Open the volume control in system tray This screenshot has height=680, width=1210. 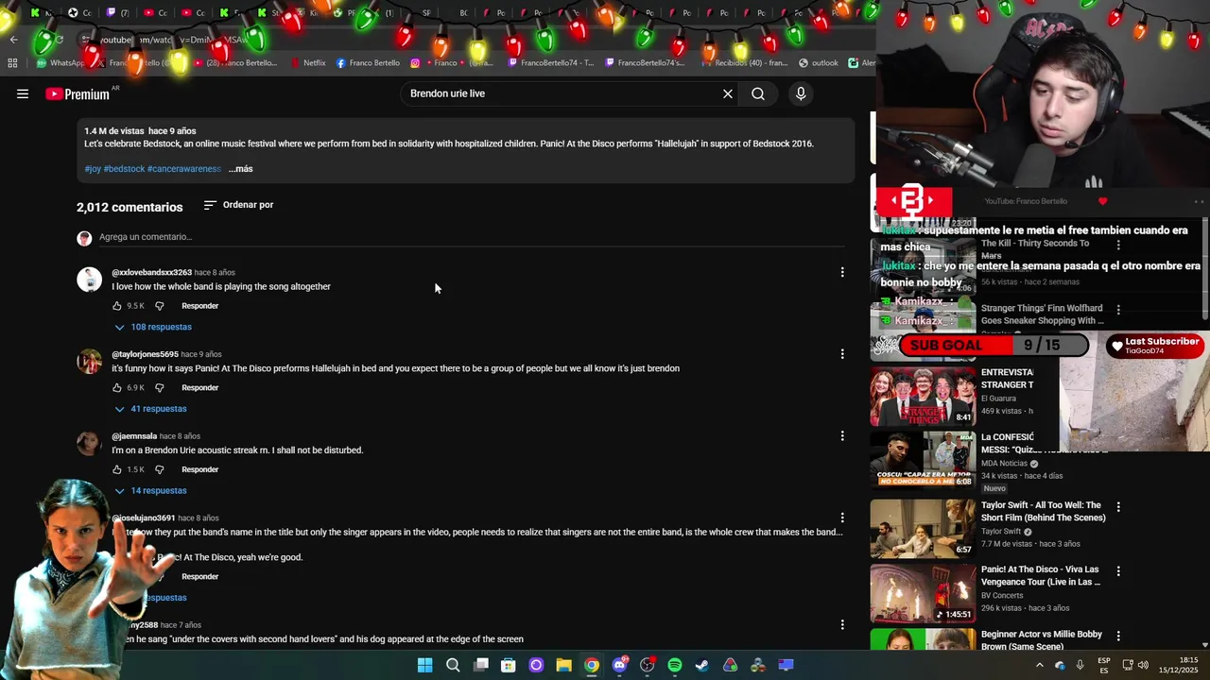(1144, 665)
